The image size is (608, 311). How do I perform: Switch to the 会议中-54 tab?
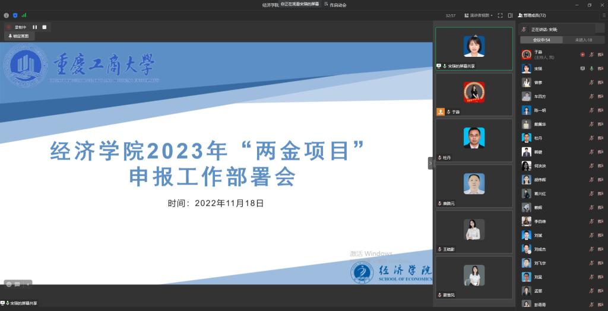(x=541, y=40)
